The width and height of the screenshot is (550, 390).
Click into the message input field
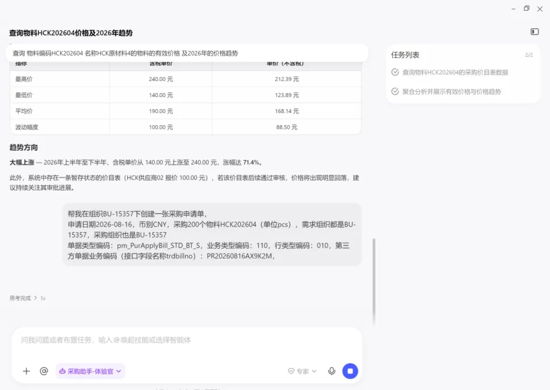pyautogui.click(x=187, y=340)
